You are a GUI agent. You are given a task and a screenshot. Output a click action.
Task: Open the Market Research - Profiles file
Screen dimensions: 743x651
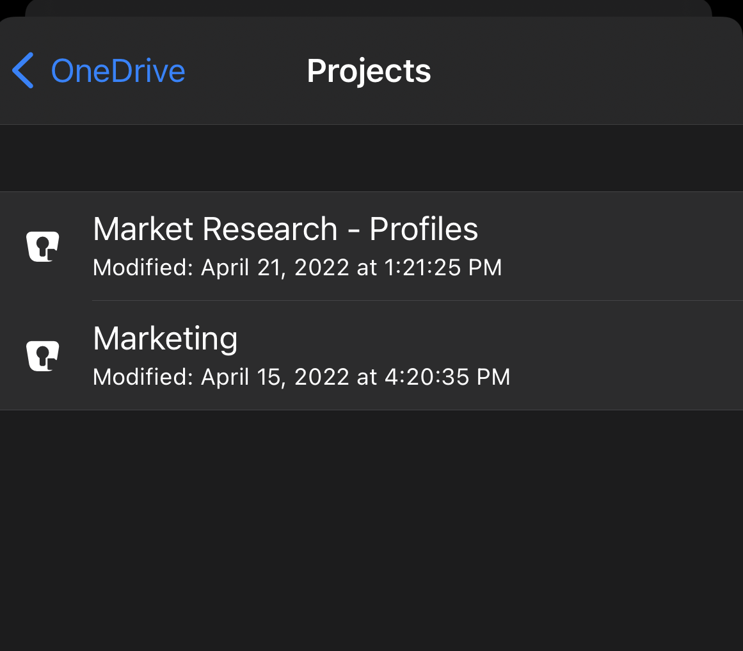coord(285,229)
